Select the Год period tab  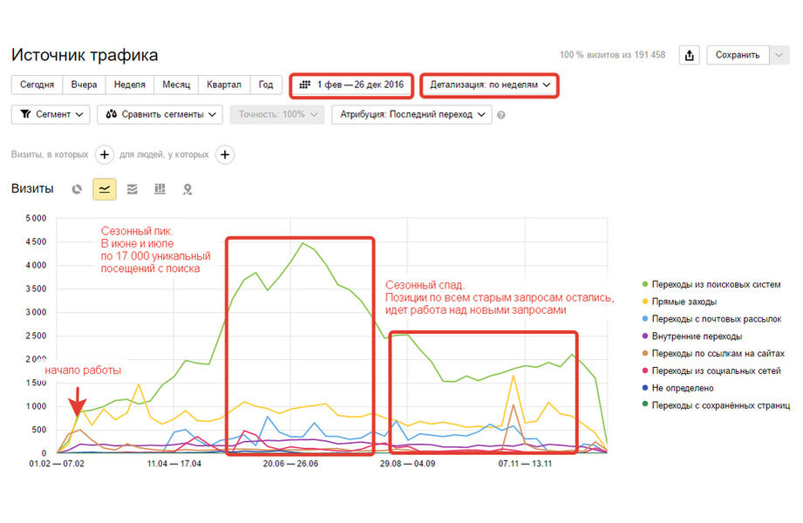(x=266, y=85)
